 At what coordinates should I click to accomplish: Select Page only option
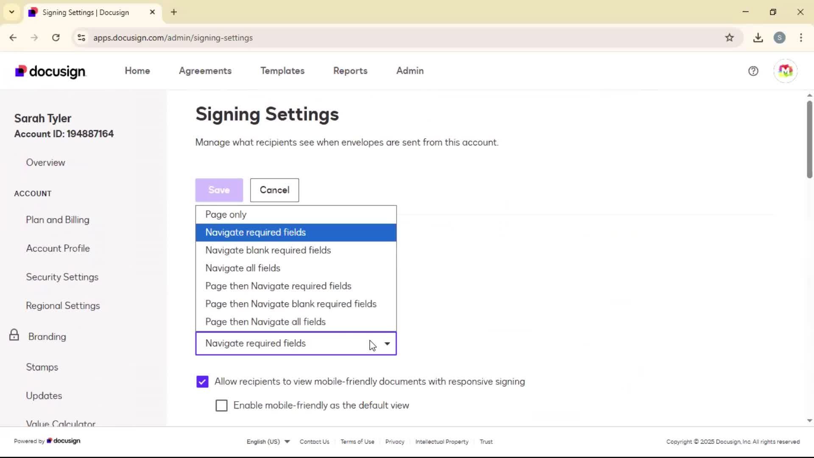pyautogui.click(x=296, y=215)
